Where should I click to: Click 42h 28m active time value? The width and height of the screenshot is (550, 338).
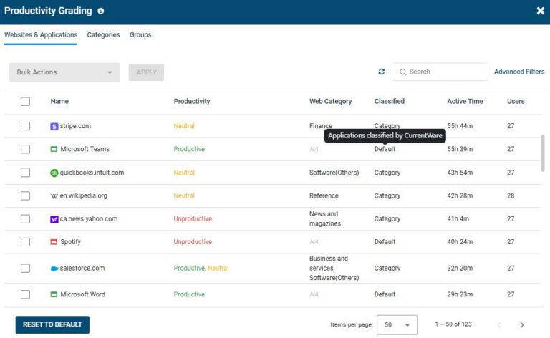click(x=460, y=195)
